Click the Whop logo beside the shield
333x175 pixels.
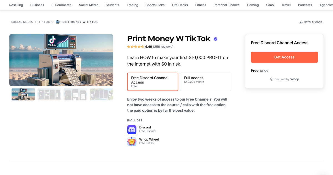(295, 79)
